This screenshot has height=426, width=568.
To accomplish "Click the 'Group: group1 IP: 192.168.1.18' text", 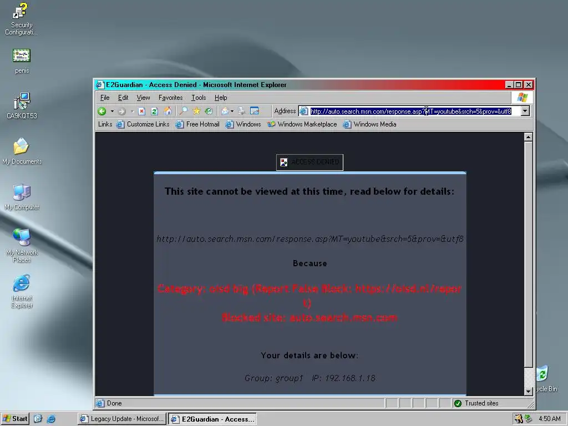I will click(x=310, y=378).
